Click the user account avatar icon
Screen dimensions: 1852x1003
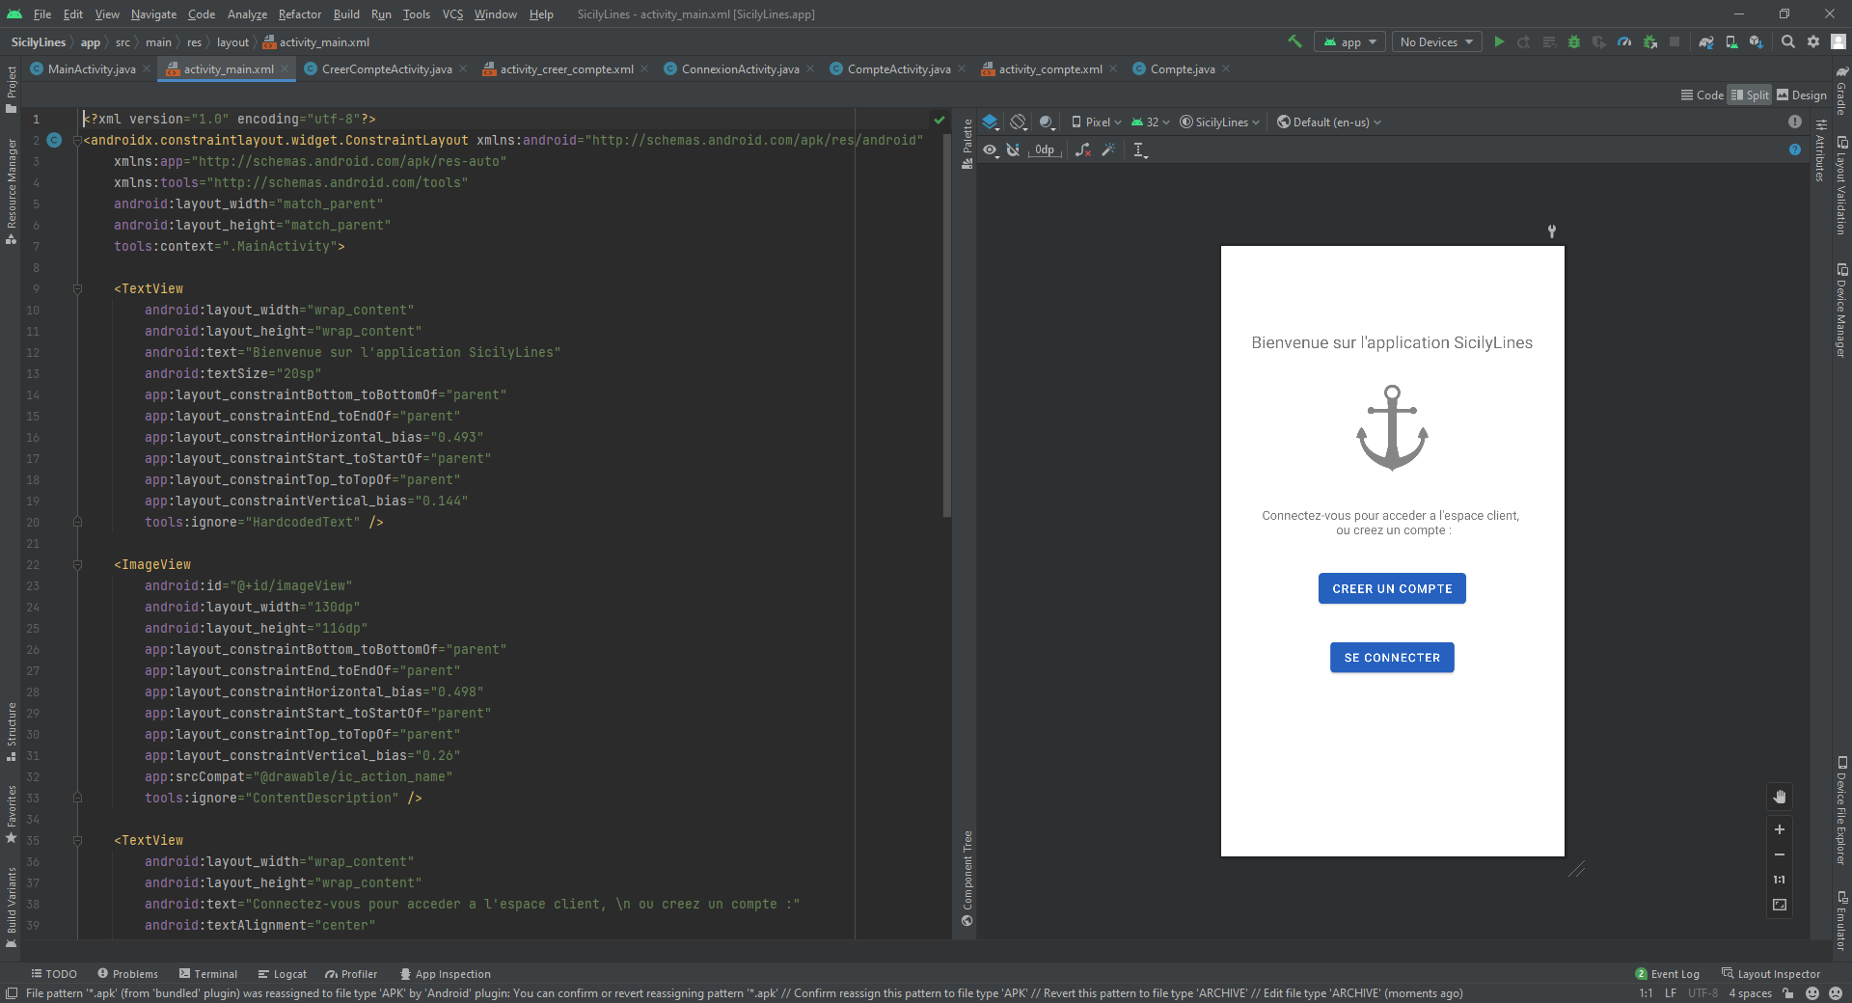tap(1838, 41)
